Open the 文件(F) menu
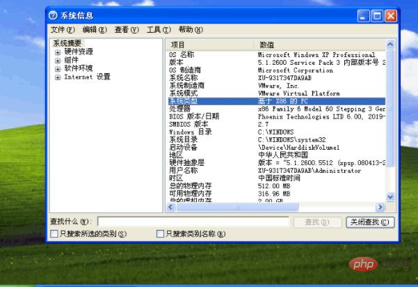Viewport: 418px width, 287px height. point(63,30)
